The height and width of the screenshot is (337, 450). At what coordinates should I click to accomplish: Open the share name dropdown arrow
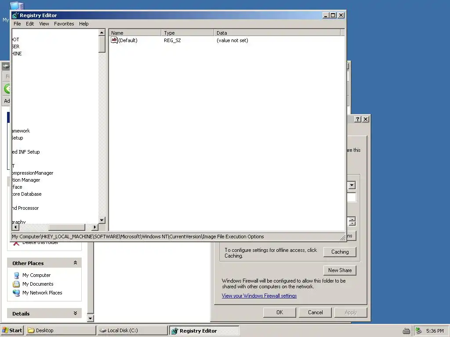352,185
